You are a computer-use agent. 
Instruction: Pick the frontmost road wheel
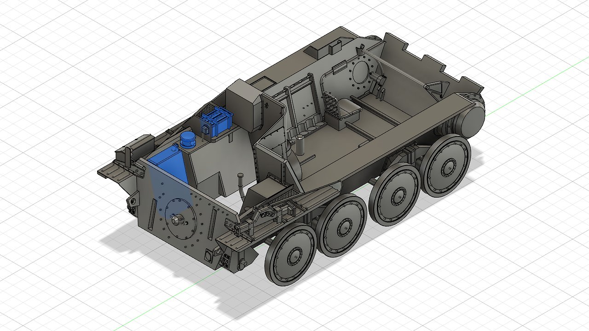(289, 255)
